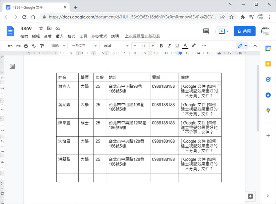This screenshot has width=276, height=204.
Task: Open the paragraph style dropdown (一般文字)
Action: coord(84,46)
